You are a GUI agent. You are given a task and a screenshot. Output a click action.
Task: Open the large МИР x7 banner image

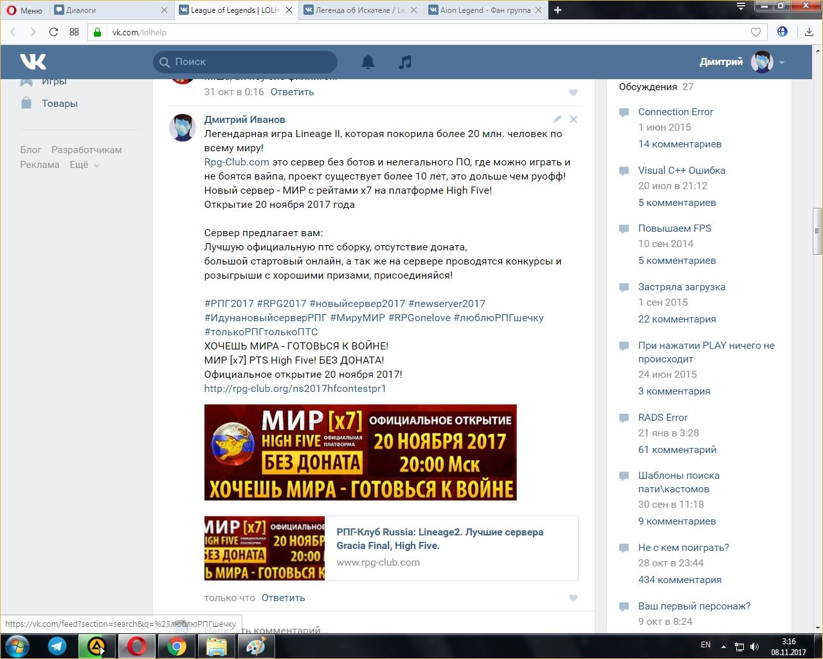point(360,452)
